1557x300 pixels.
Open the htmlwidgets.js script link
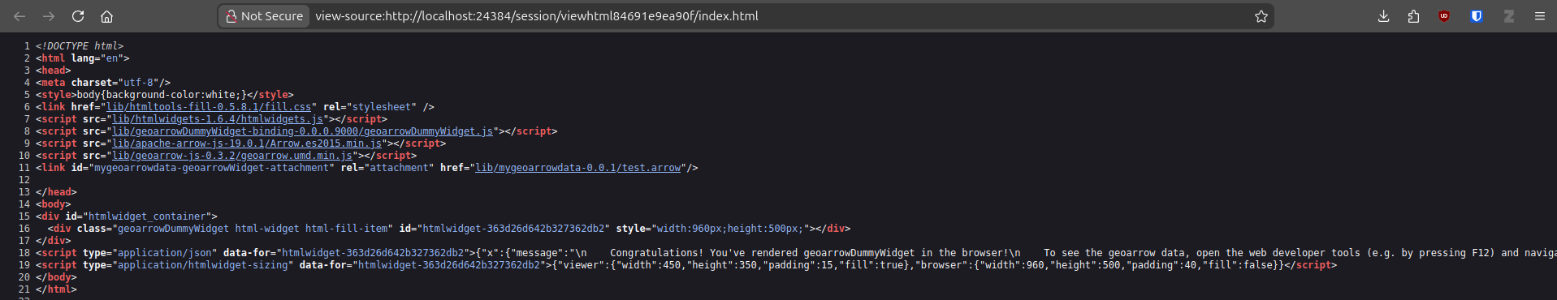(x=218, y=119)
